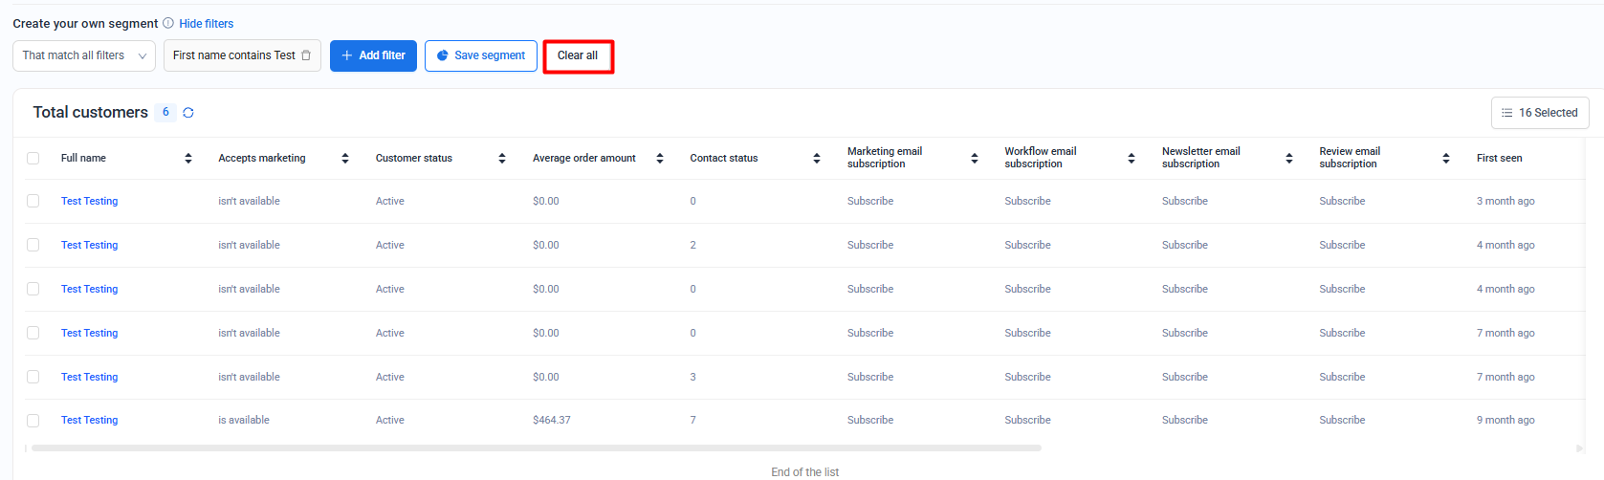Sort table by Full name column
This screenshot has height=480, width=1604.
[x=188, y=159]
